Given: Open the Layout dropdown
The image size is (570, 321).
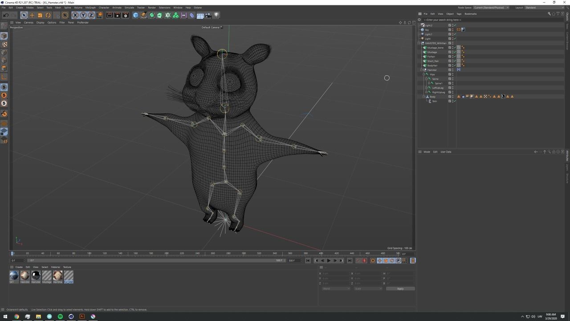Looking at the screenshot, I should coord(544,8).
